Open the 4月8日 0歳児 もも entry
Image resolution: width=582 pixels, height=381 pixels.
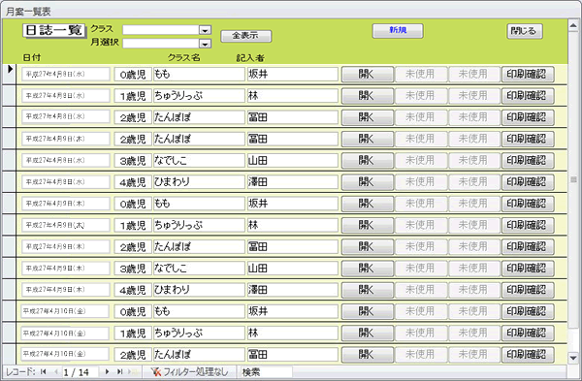point(368,75)
